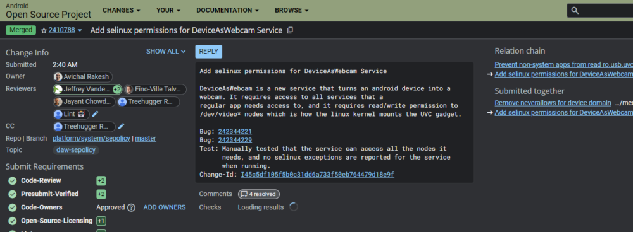Click the Code-Review green check icon

13,181
